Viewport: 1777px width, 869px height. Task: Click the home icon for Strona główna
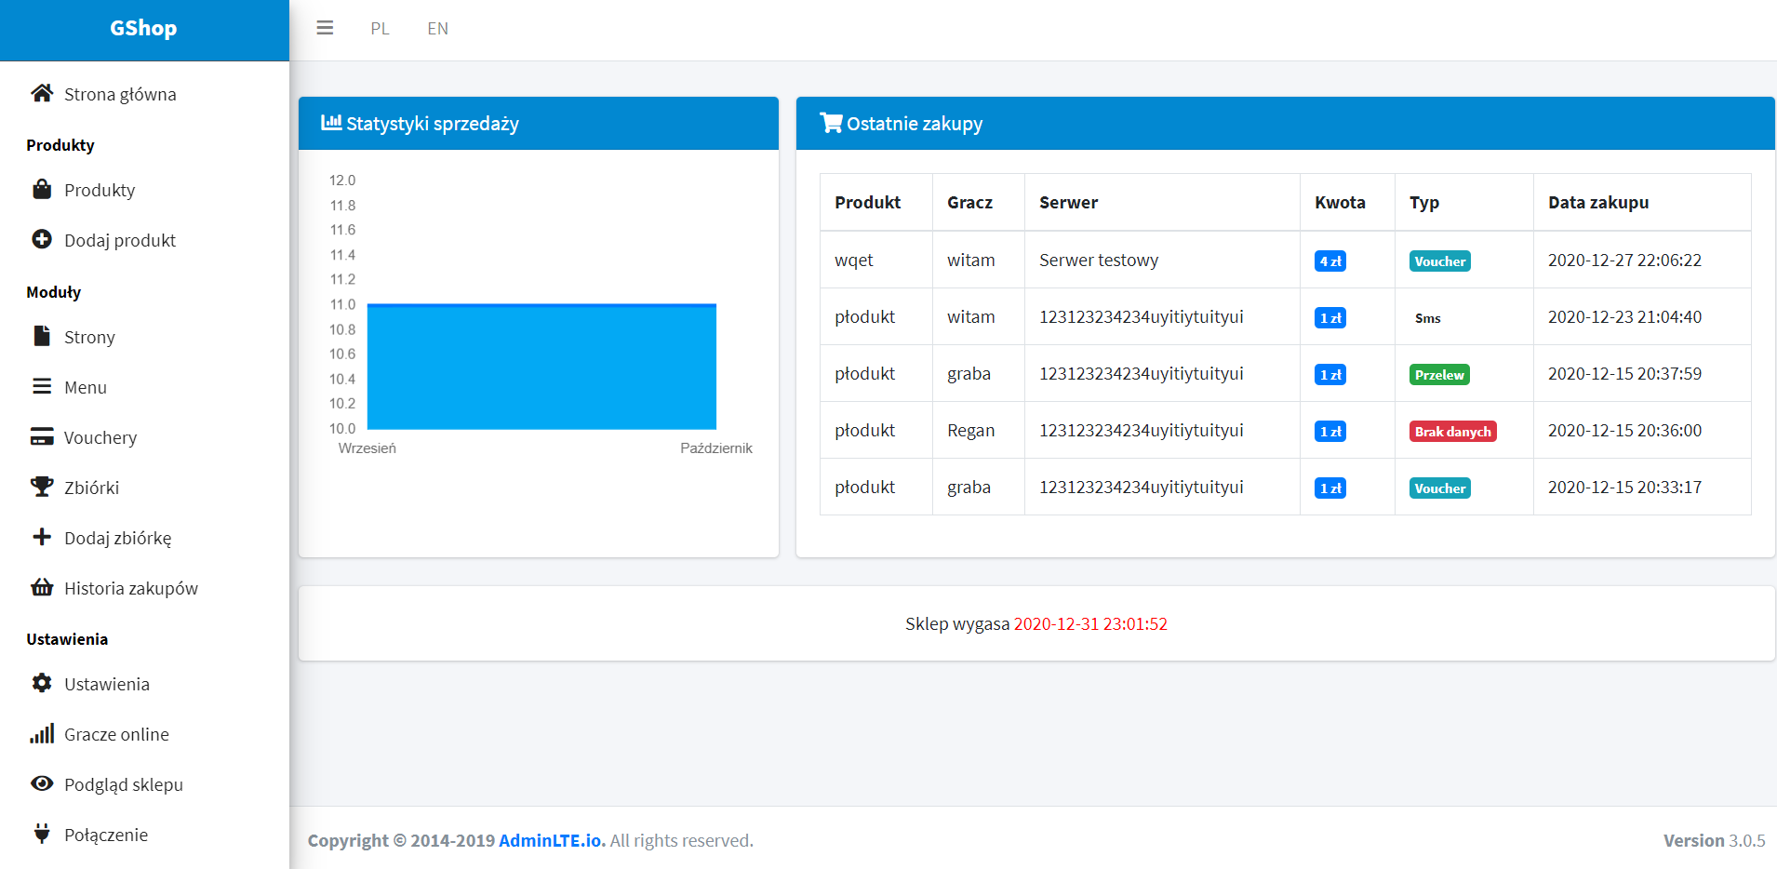pos(42,93)
